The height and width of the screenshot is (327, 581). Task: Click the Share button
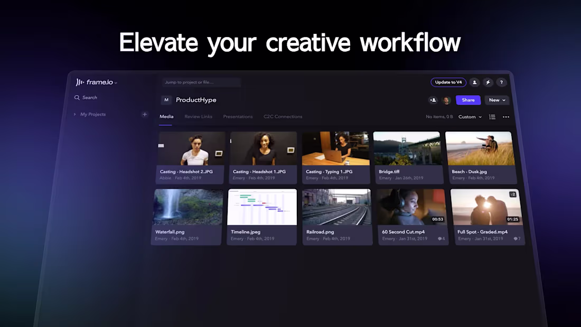pyautogui.click(x=468, y=100)
